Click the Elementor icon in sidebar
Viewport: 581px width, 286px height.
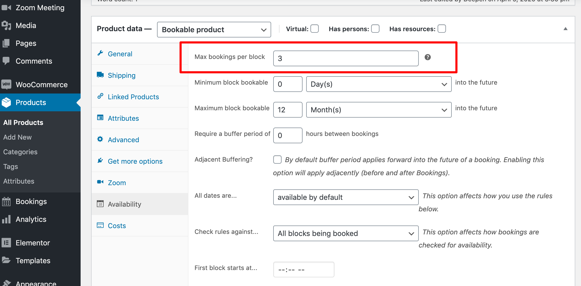(6, 243)
